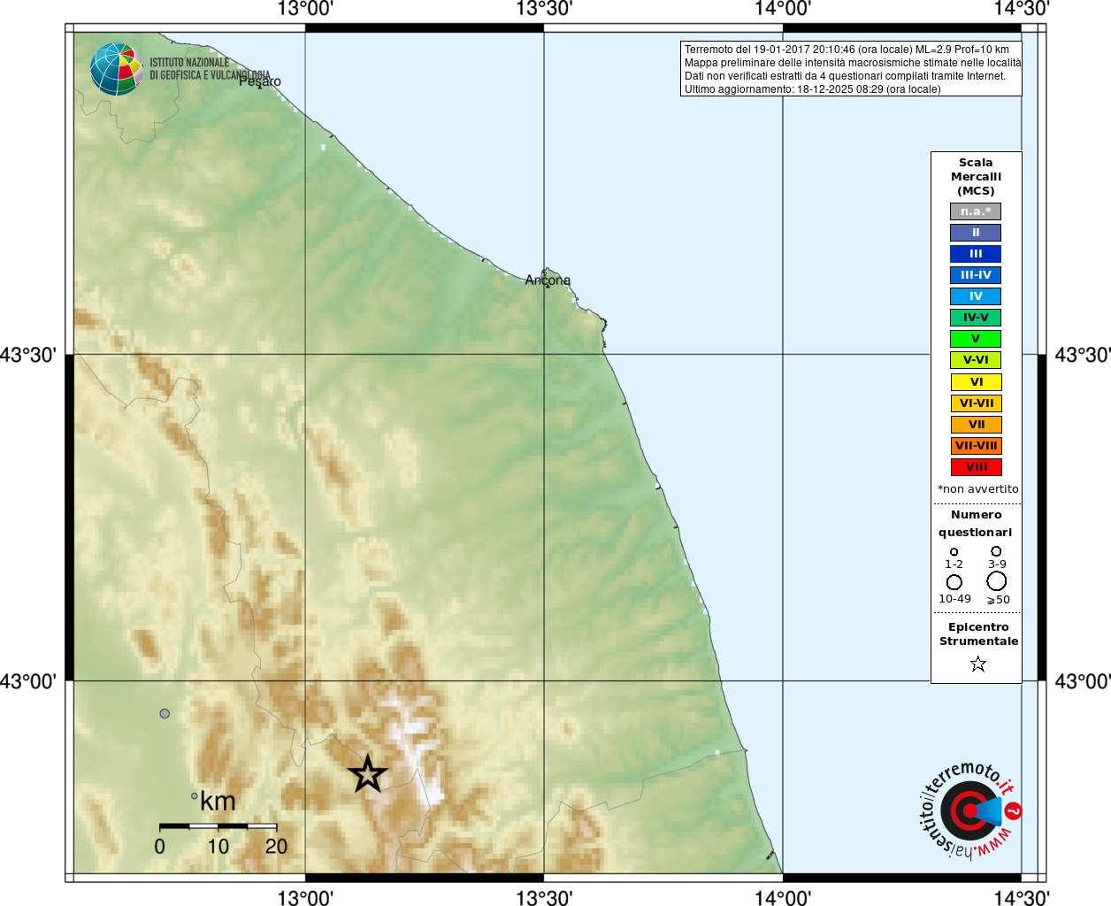Viewport: 1111px width, 906px height.
Task: Click the V-VI intensity swatch
Action: (976, 360)
